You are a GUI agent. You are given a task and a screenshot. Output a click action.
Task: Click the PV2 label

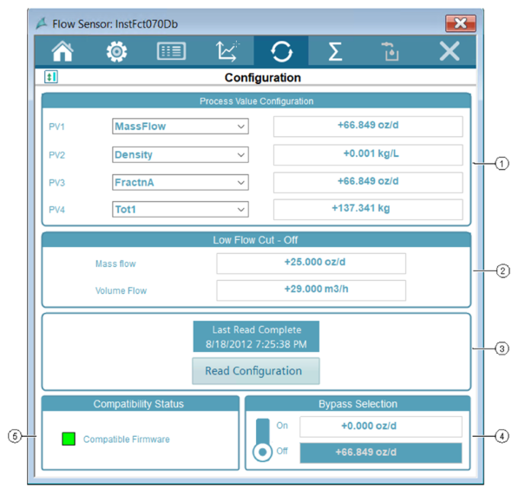pyautogui.click(x=56, y=155)
